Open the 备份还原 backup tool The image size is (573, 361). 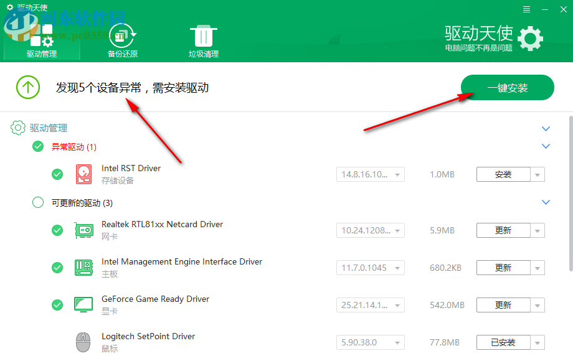point(122,37)
